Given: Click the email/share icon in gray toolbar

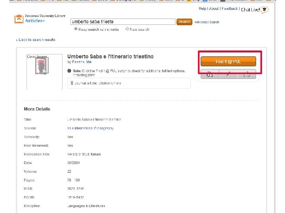Looking at the screenshot, I should click(247, 74).
